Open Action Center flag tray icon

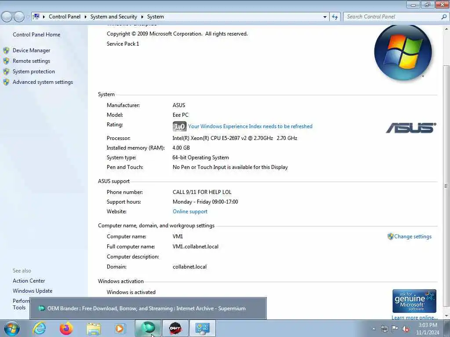pos(395,329)
